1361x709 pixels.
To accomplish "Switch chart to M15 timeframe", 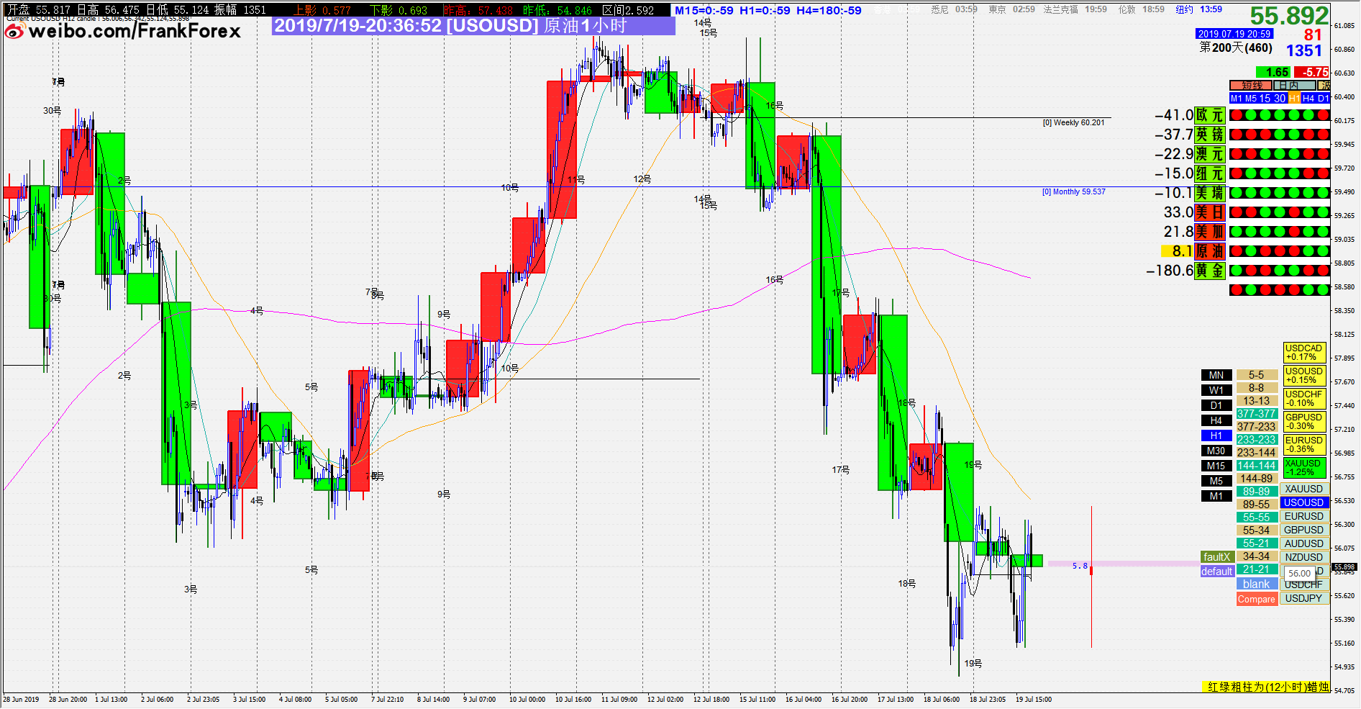I will click(x=1216, y=466).
